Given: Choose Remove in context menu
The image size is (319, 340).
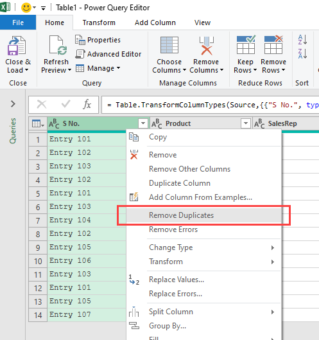Looking at the screenshot, I should click(203, 155).
